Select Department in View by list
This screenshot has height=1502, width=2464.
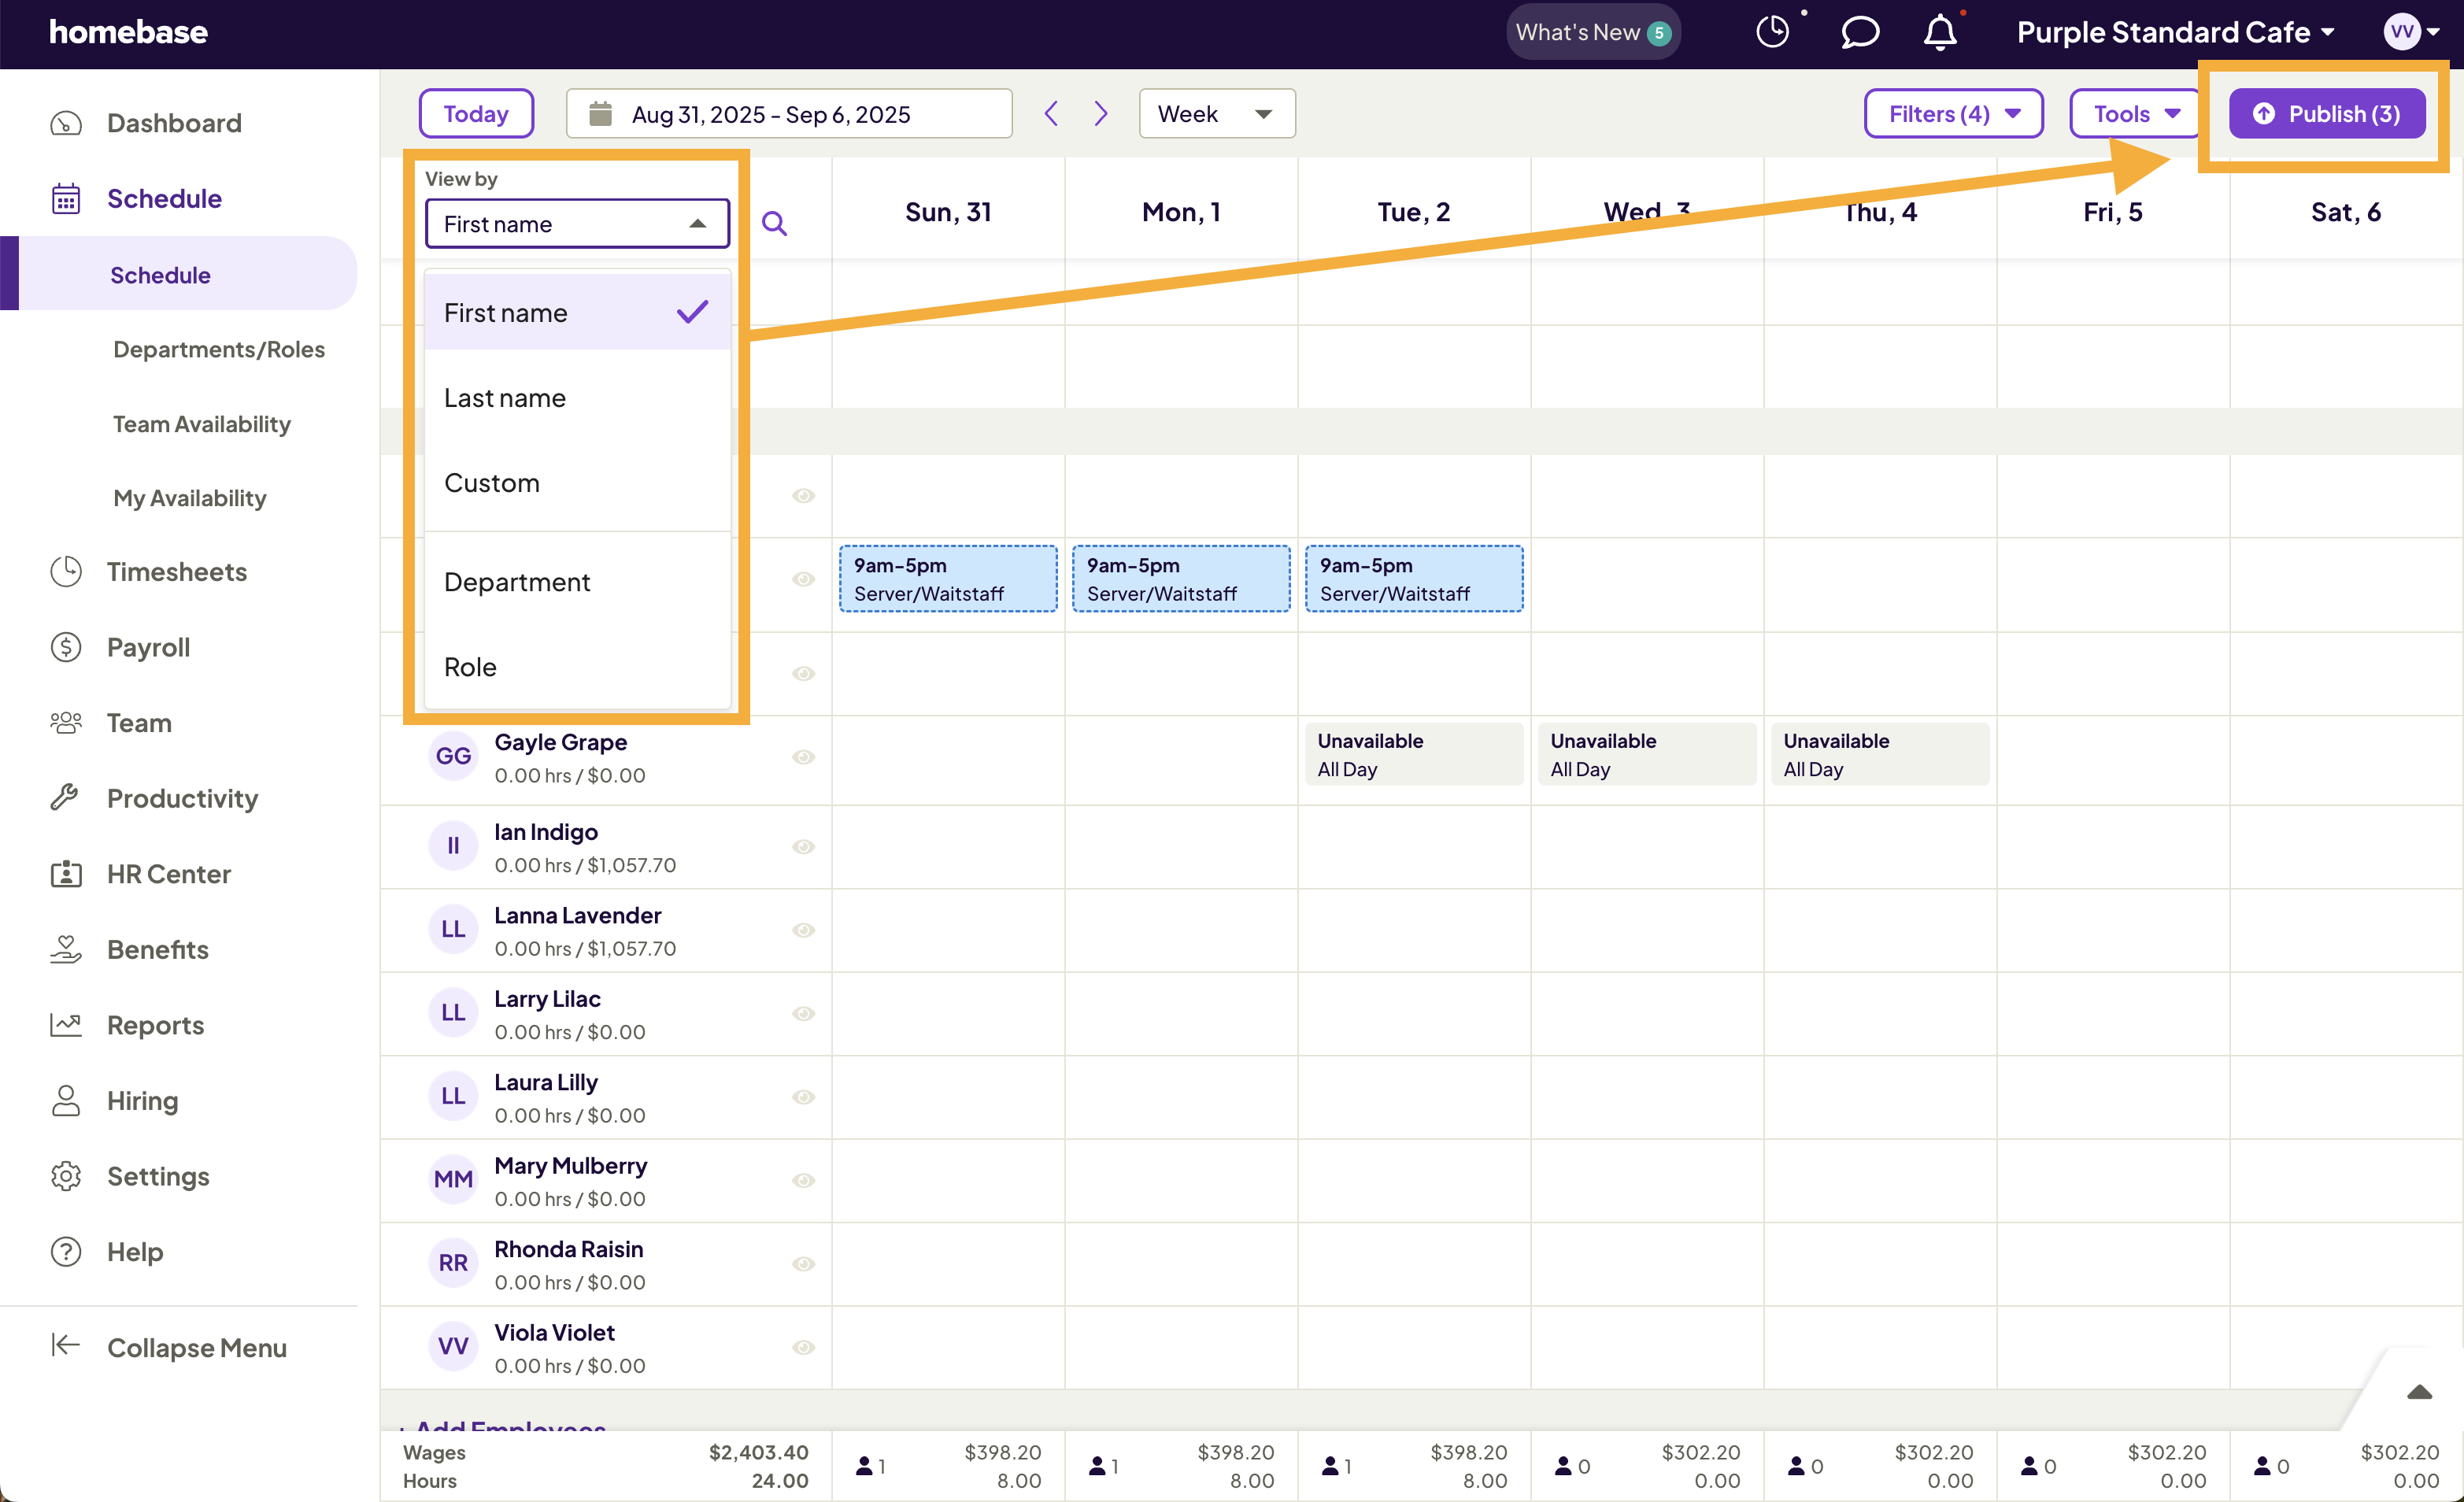[x=517, y=582]
